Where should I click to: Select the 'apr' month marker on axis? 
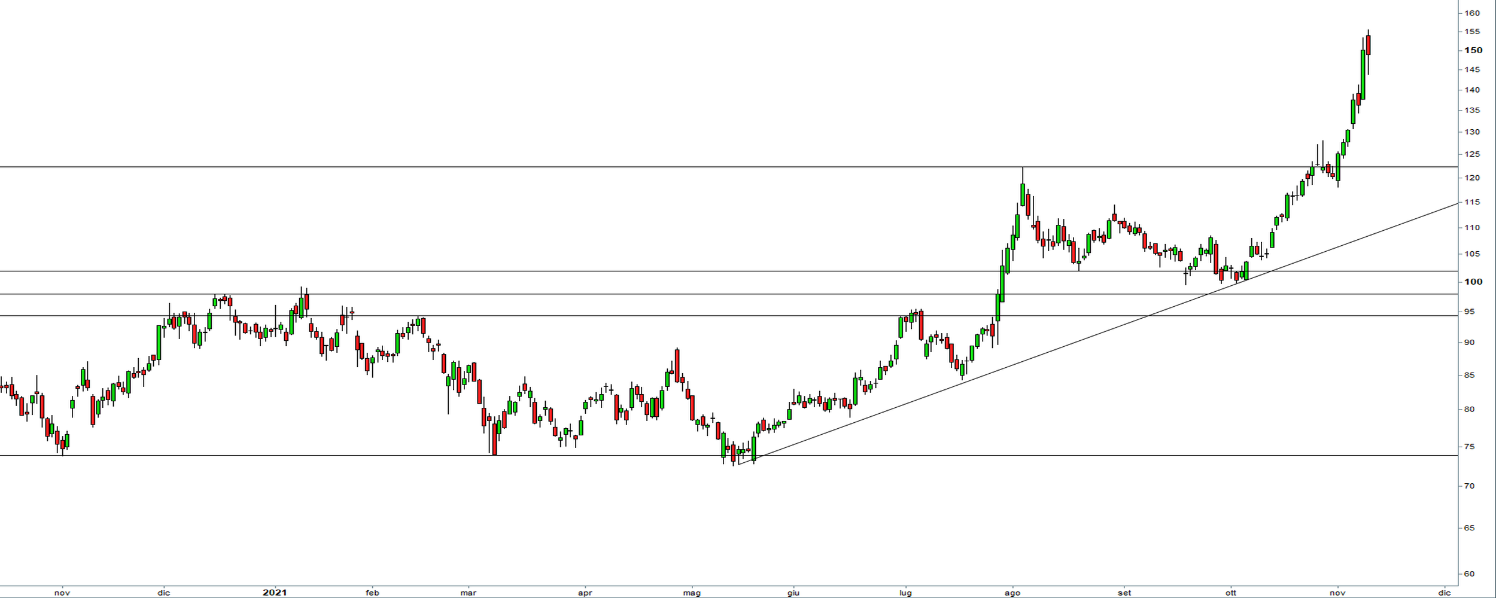click(x=585, y=593)
